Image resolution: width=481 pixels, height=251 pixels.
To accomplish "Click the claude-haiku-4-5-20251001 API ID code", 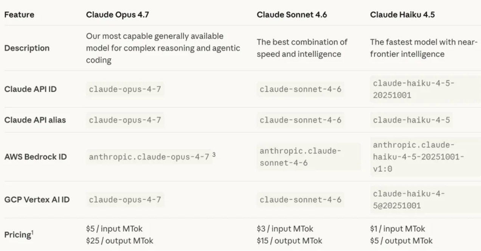I will (x=414, y=89).
